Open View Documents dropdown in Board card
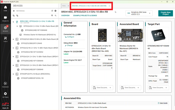This screenshot has height=110, width=175. coord(102,88)
